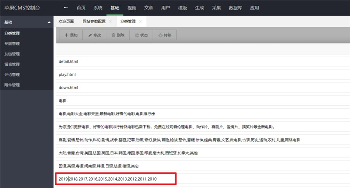Viewport: 350px width, 188px height.
Task: Click the Delete (删除) trash button
Action: click(118, 35)
